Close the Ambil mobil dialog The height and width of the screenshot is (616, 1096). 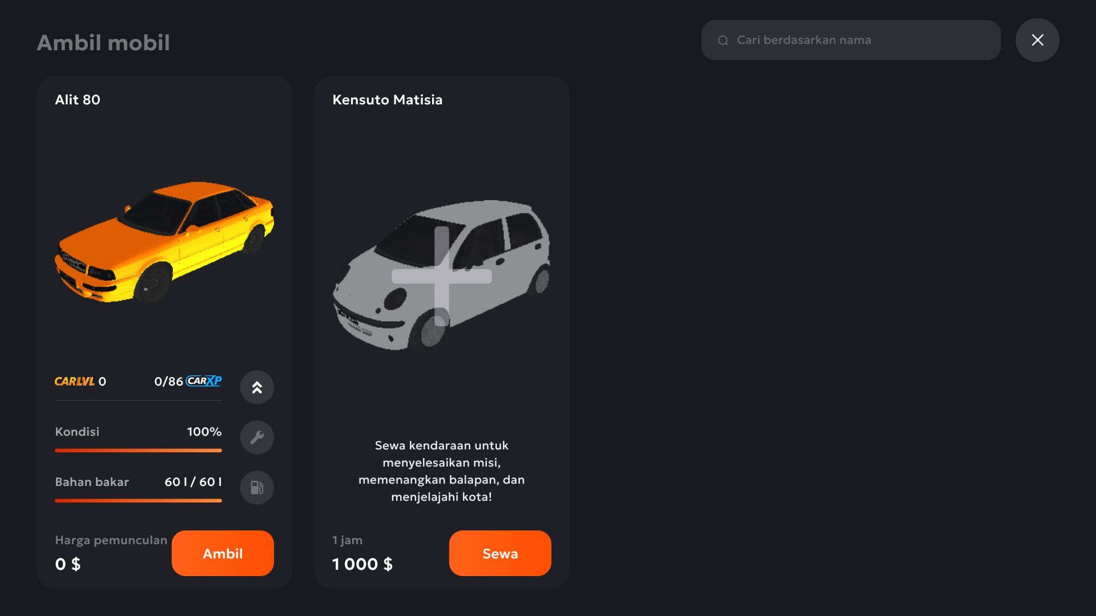[x=1037, y=40]
